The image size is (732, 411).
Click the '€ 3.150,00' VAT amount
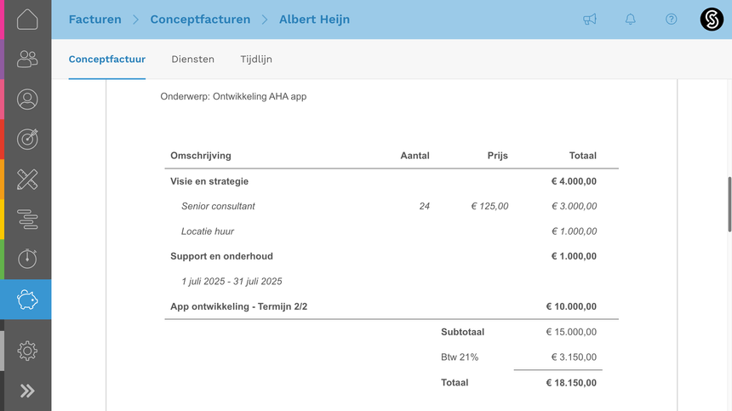click(574, 357)
